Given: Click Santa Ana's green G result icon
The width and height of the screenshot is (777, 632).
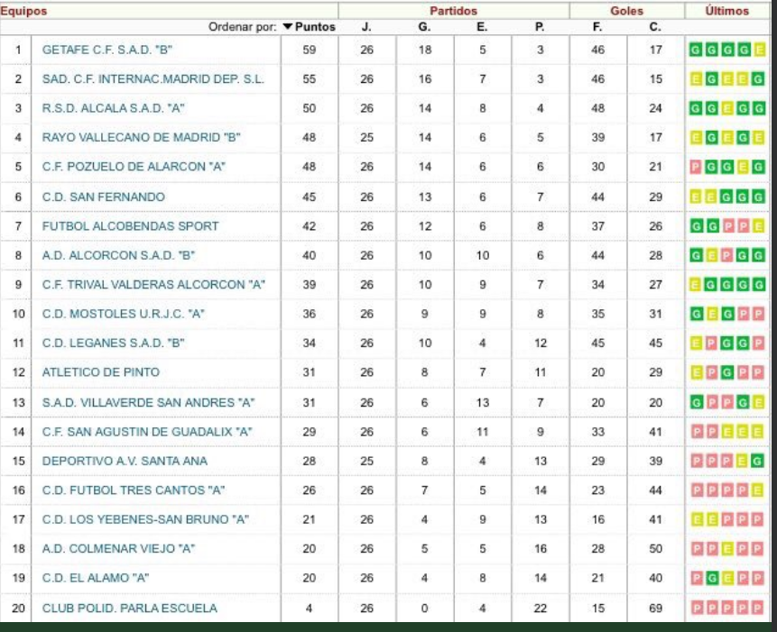Looking at the screenshot, I should (758, 462).
